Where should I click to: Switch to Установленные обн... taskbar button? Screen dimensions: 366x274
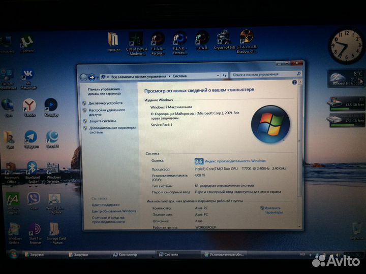224,254
